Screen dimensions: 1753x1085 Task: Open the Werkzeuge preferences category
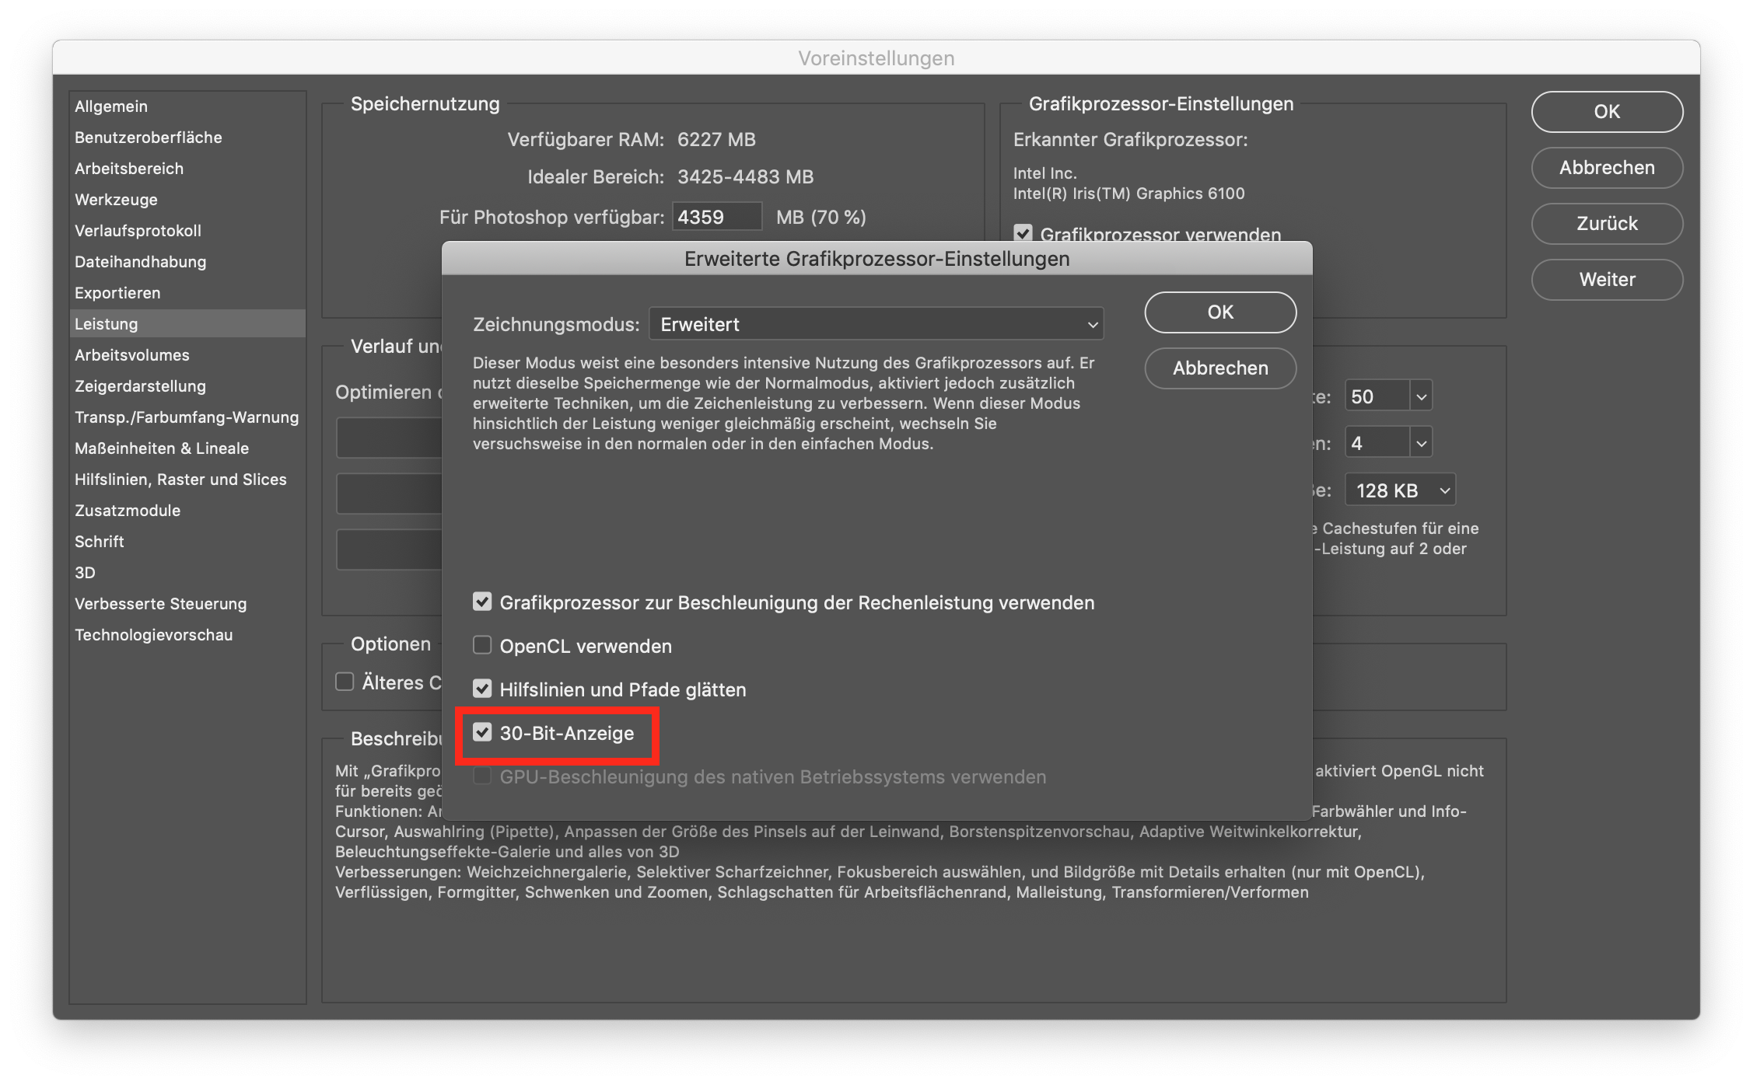coord(116,200)
